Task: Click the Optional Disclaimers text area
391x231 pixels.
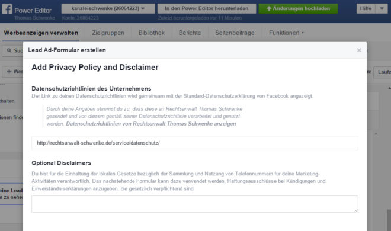Action: coord(195,204)
